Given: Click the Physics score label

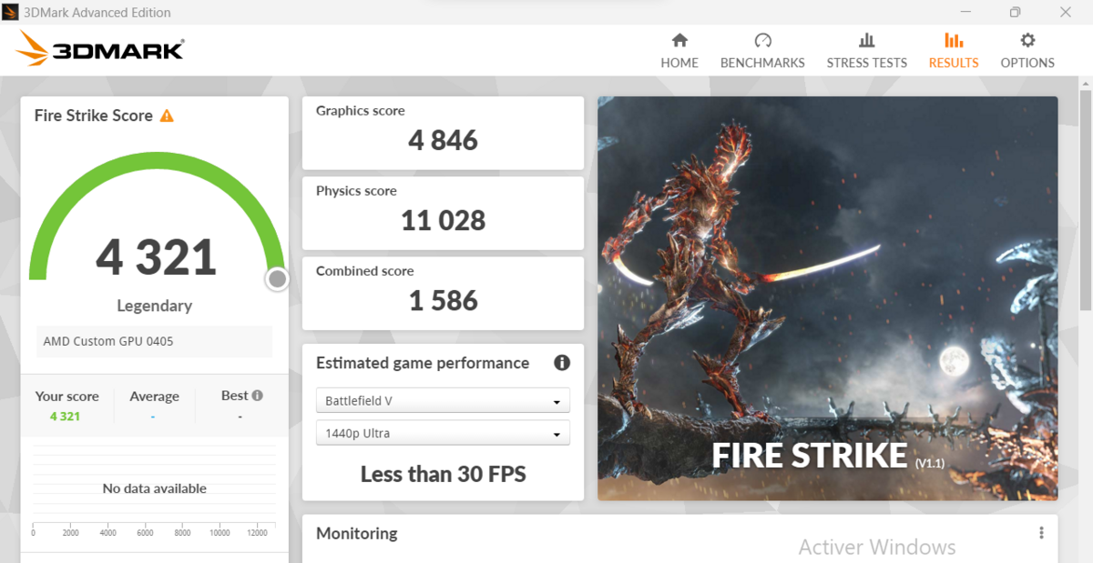Looking at the screenshot, I should (356, 191).
